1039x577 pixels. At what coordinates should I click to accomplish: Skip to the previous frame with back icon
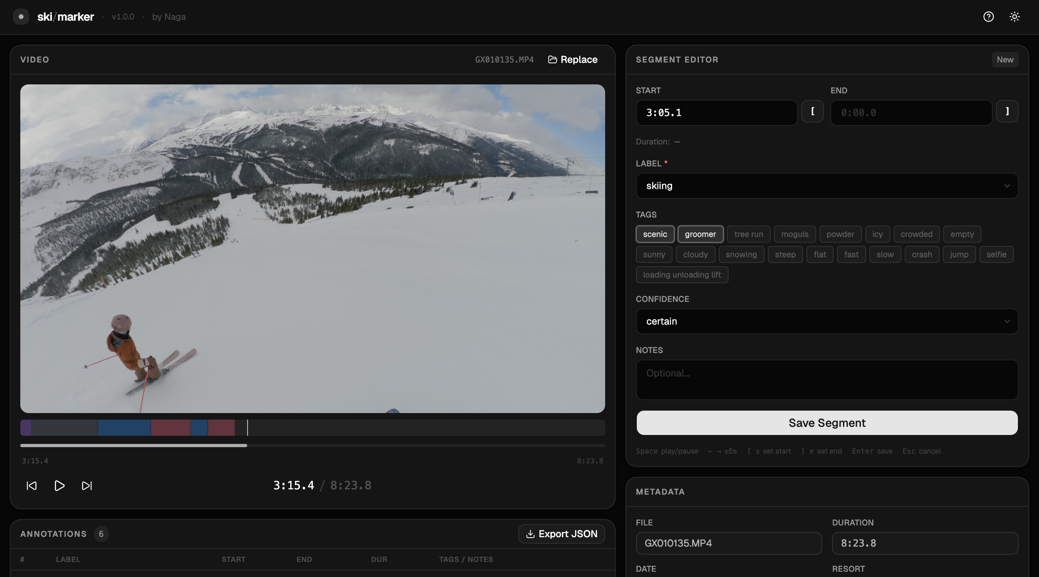31,485
